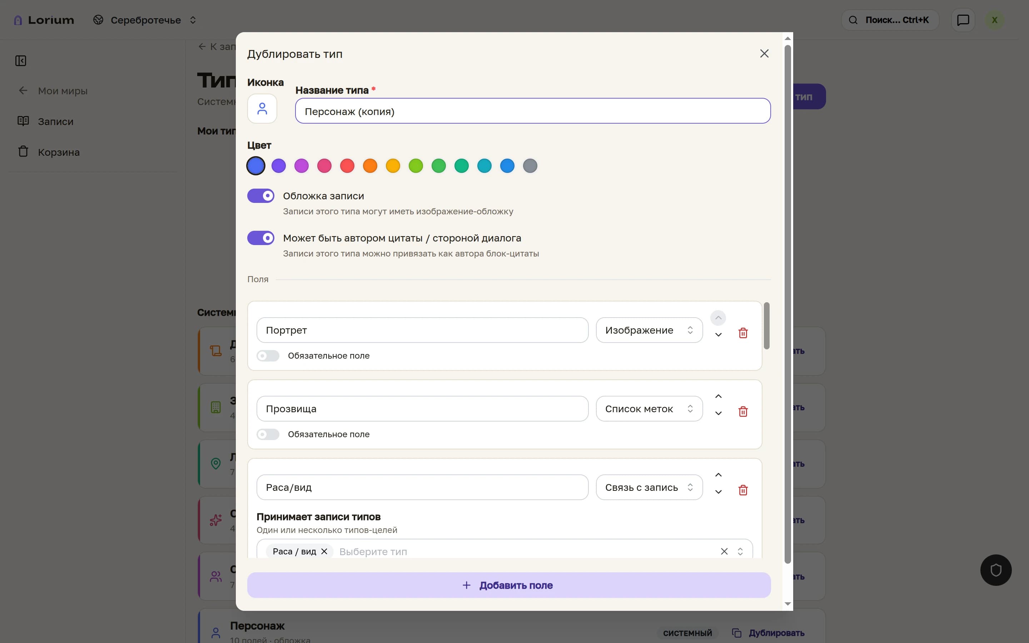Move Раса/вид field down with arrow

click(x=718, y=492)
